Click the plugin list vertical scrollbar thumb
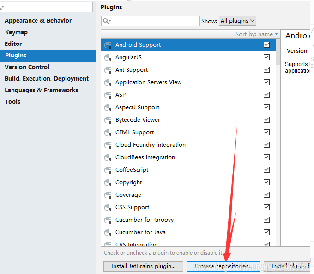 [278, 52]
